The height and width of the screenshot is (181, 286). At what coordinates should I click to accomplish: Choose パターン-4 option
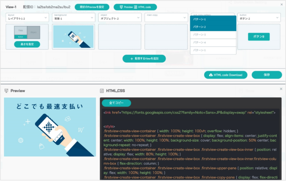tap(213, 43)
